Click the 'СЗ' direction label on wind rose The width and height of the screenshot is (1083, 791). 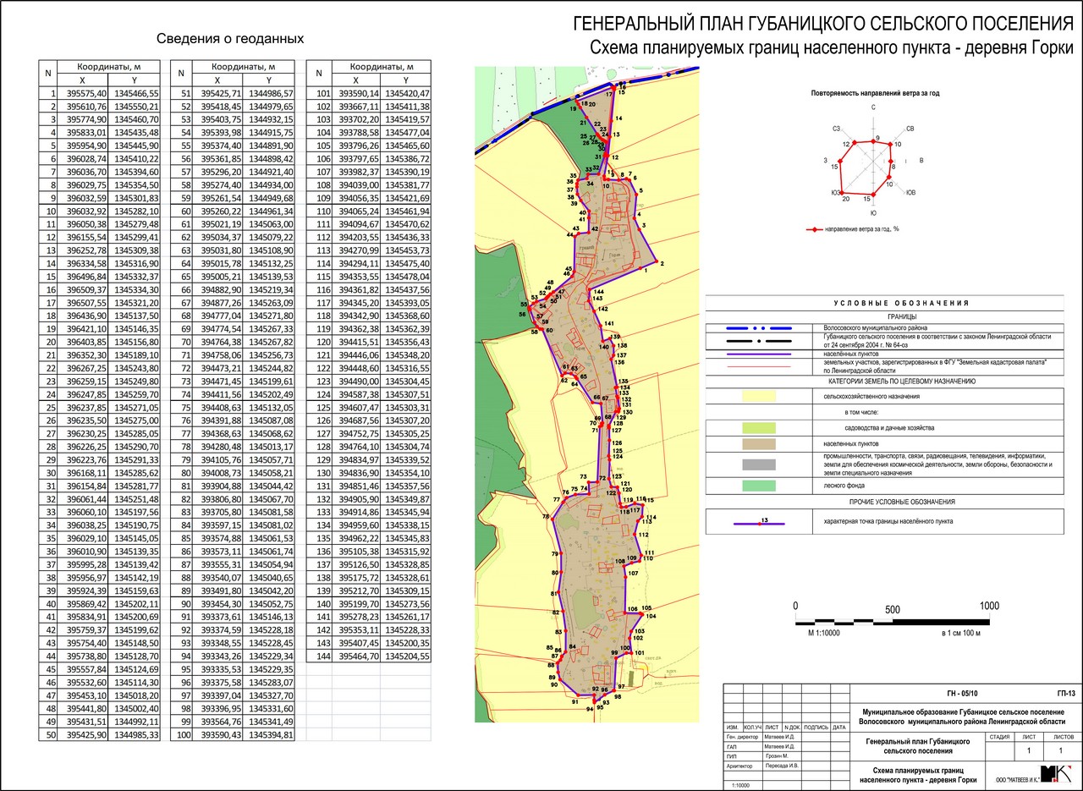pyautogui.click(x=837, y=129)
